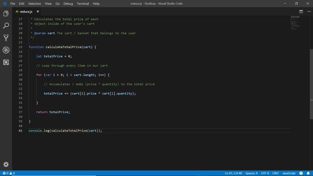Click 'cart.length' in for loop

click(x=84, y=75)
